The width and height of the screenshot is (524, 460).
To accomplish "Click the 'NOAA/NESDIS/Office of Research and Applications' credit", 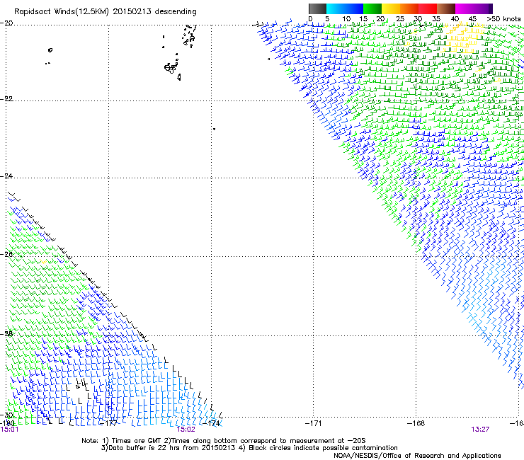I will click(417, 456).
